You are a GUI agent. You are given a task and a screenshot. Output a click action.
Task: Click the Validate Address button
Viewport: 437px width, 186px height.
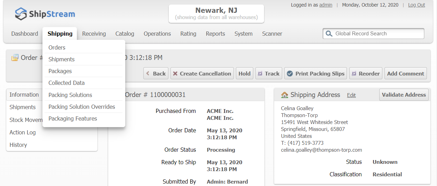pyautogui.click(x=404, y=95)
